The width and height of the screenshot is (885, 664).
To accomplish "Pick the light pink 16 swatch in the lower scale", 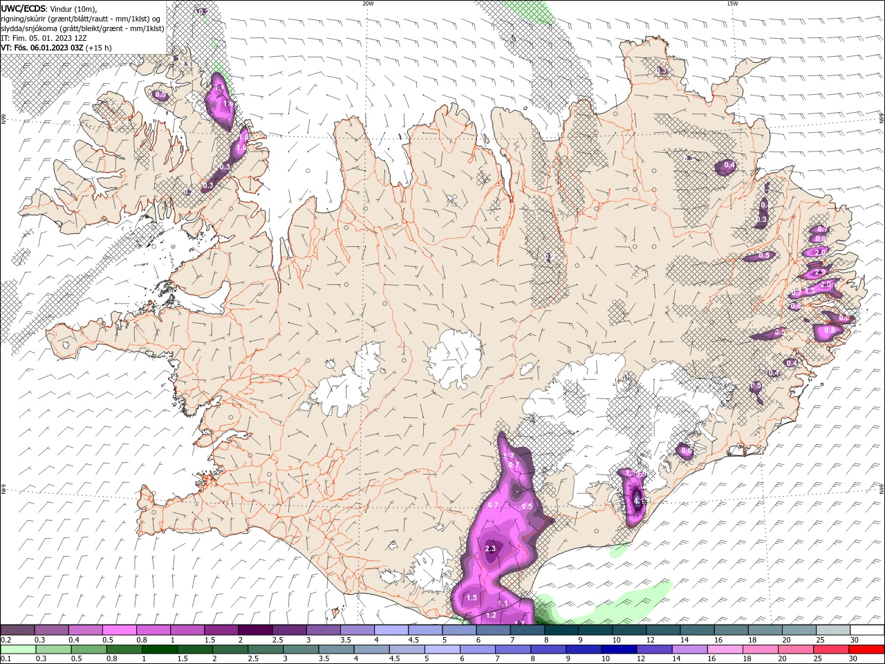I will tap(725, 649).
